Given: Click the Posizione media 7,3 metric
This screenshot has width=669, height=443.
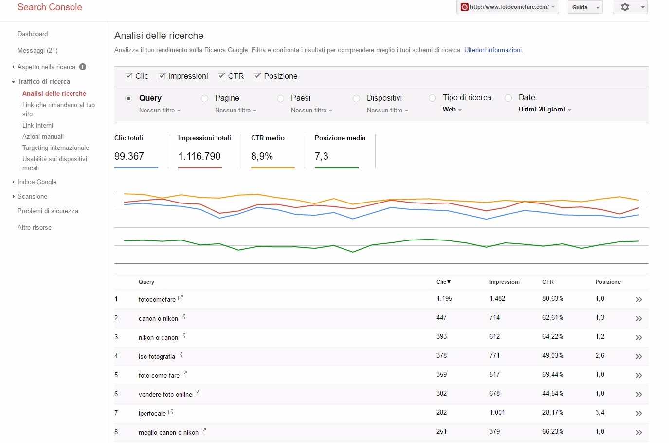Looking at the screenshot, I should pyautogui.click(x=340, y=151).
